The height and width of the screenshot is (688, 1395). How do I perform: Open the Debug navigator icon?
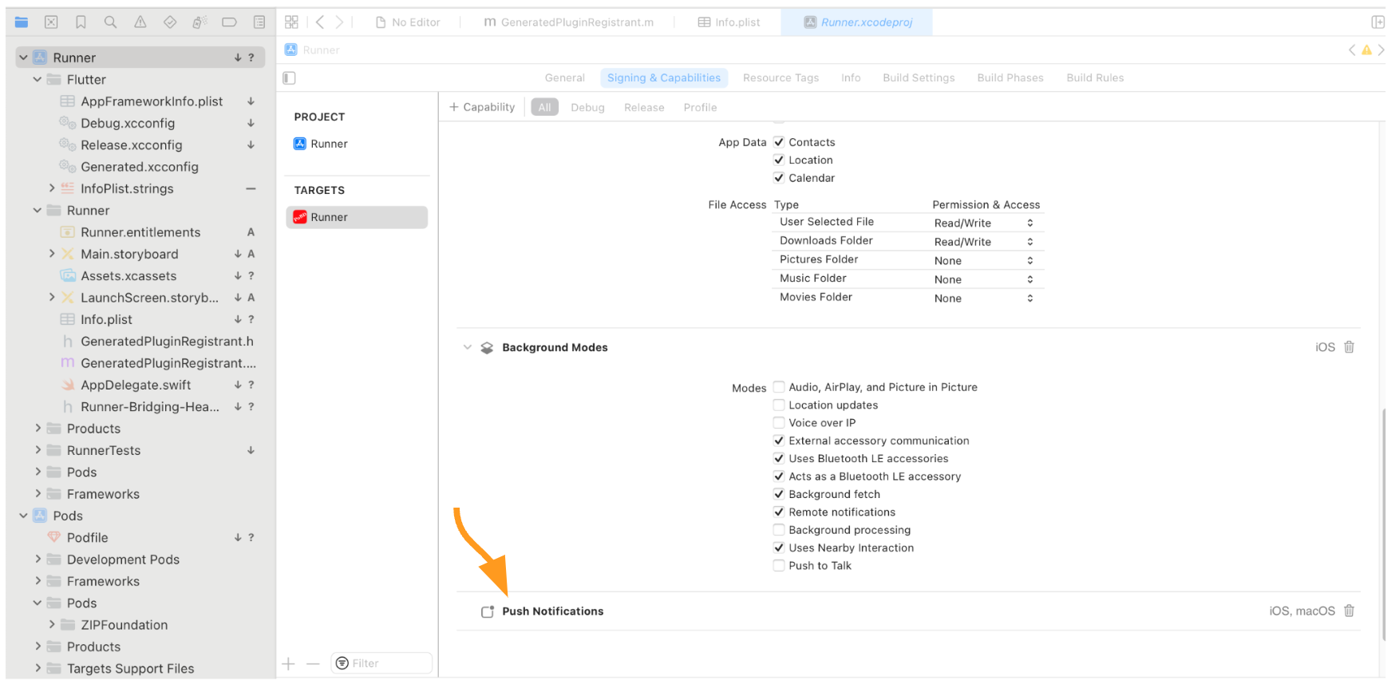tap(200, 22)
